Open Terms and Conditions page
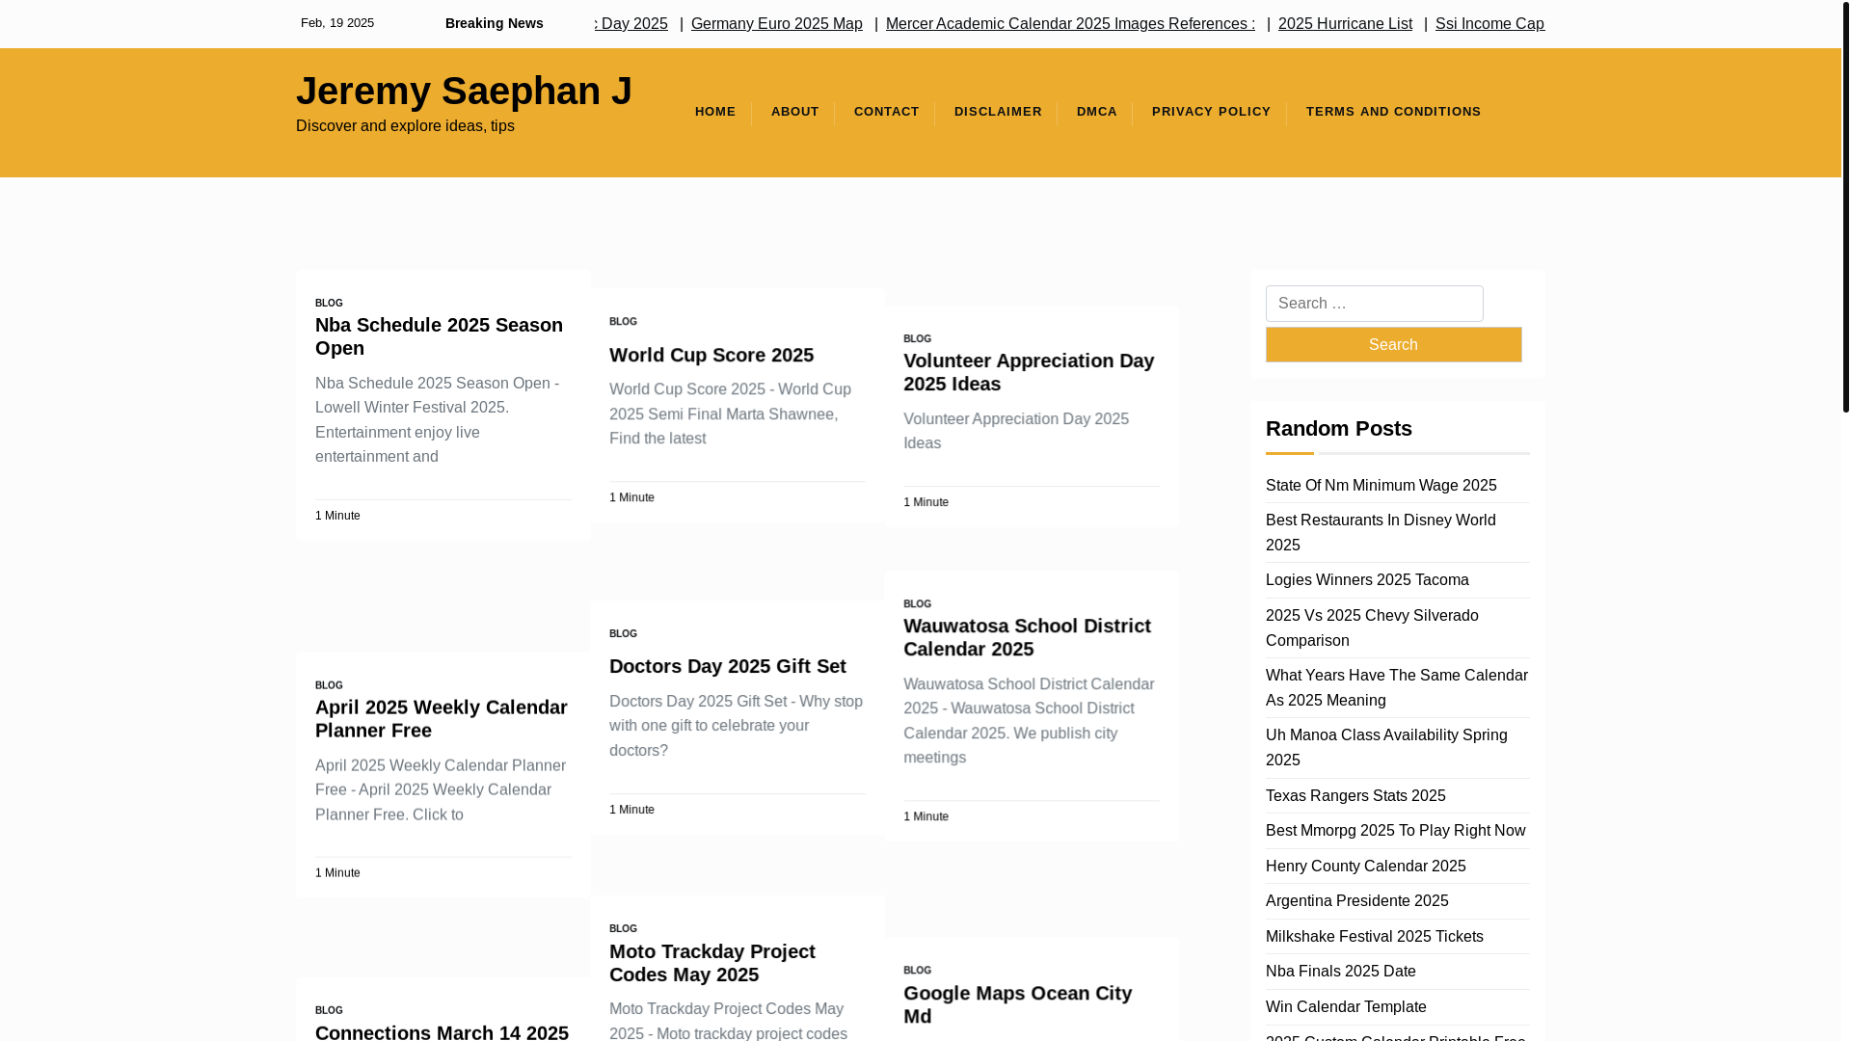Viewport: 1851px width, 1041px height. pos(1393,112)
